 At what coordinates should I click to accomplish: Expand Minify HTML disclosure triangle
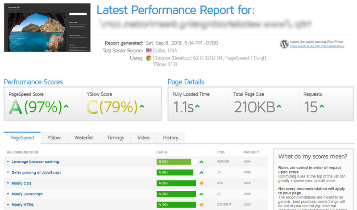tap(8, 205)
